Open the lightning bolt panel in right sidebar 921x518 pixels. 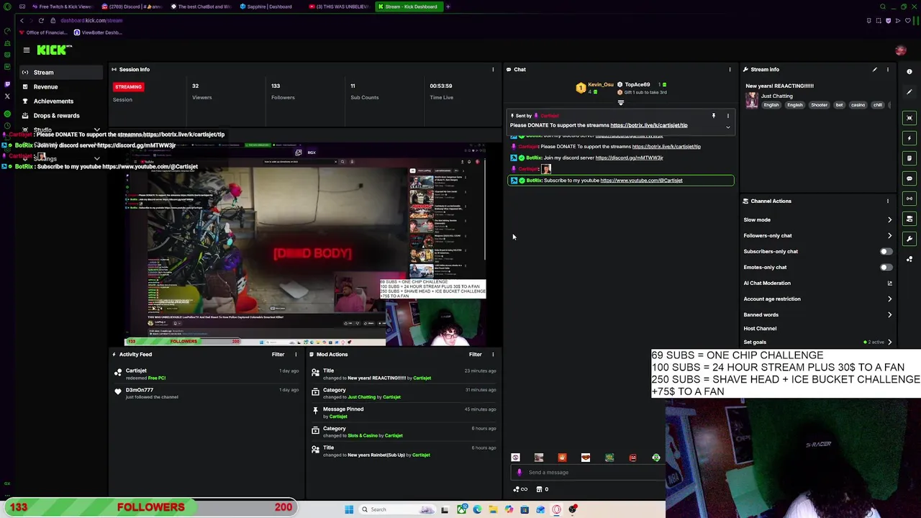(909, 137)
